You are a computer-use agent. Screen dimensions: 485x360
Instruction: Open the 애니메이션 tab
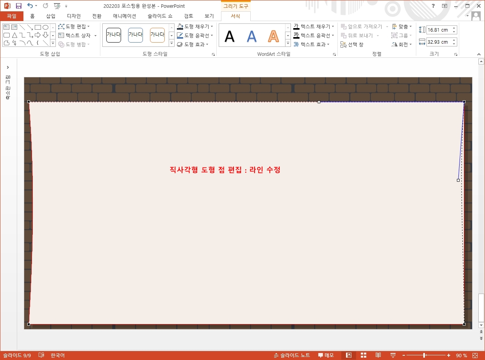[125, 16]
